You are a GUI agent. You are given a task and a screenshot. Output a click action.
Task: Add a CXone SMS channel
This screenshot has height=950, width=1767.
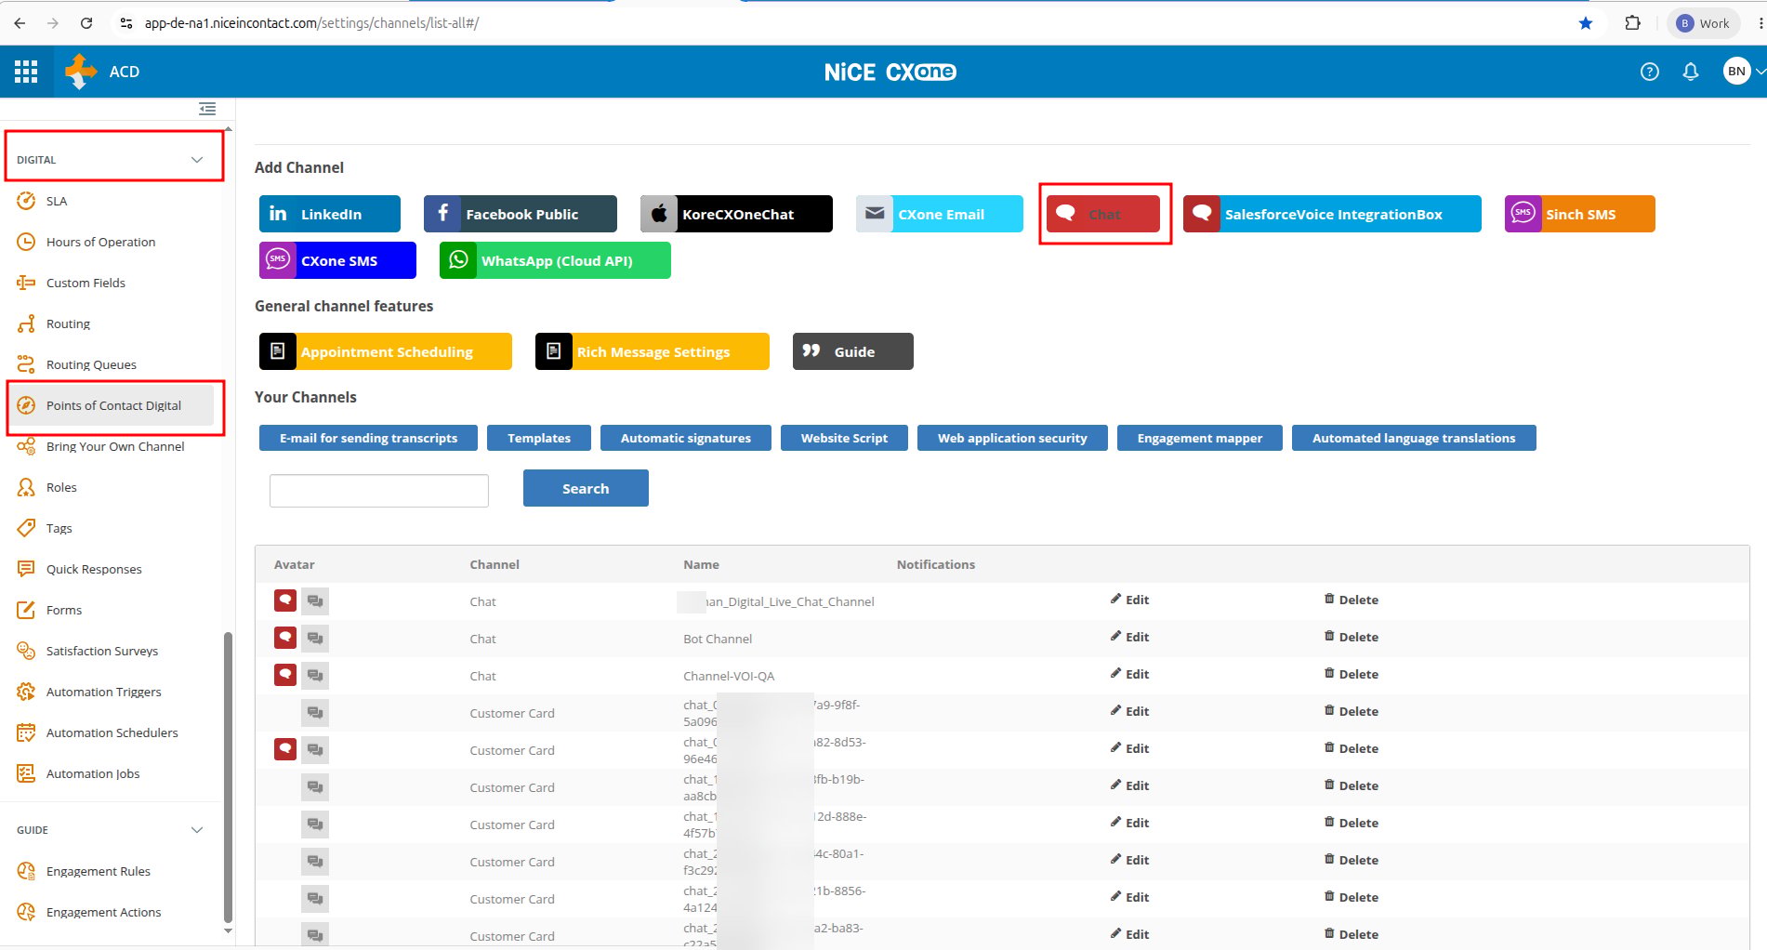337,260
